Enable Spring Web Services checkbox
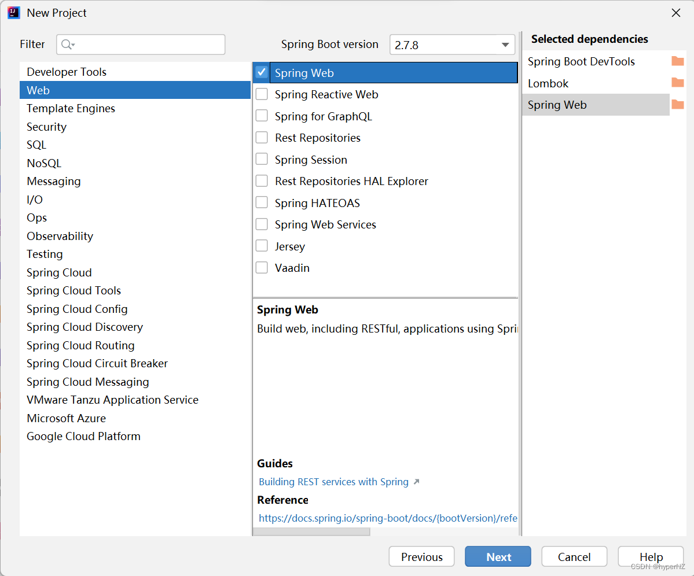This screenshot has height=576, width=694. (262, 224)
